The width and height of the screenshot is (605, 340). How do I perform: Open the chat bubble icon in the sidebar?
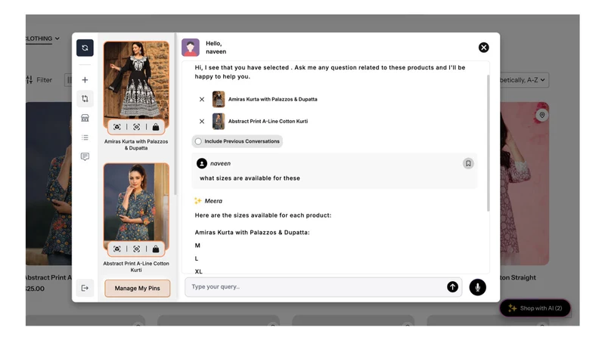pos(85,156)
